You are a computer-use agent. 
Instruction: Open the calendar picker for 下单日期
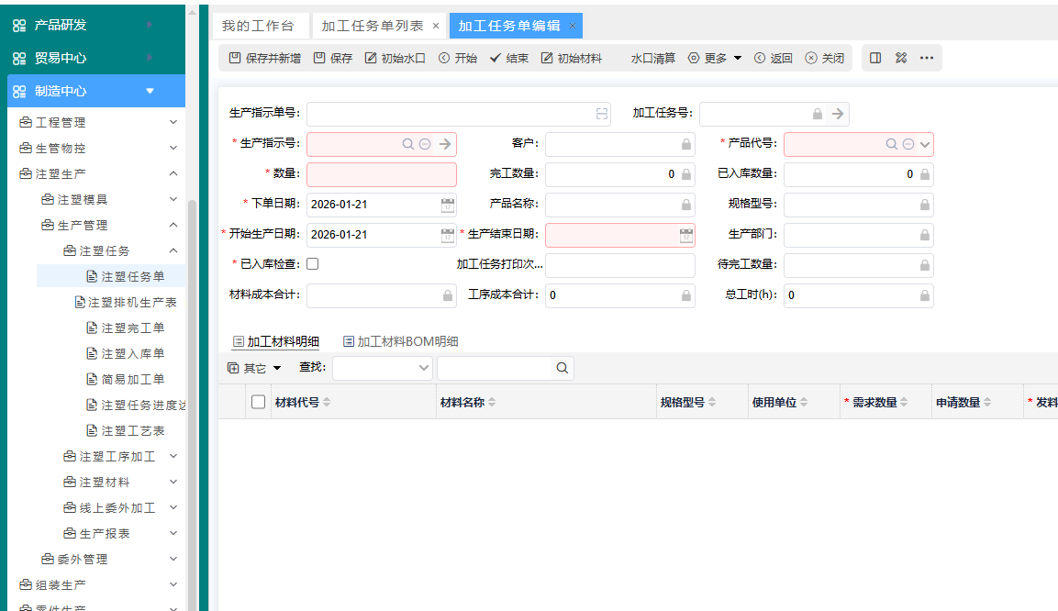(447, 205)
